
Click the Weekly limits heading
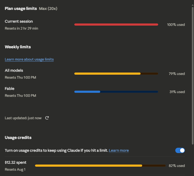tap(18, 47)
